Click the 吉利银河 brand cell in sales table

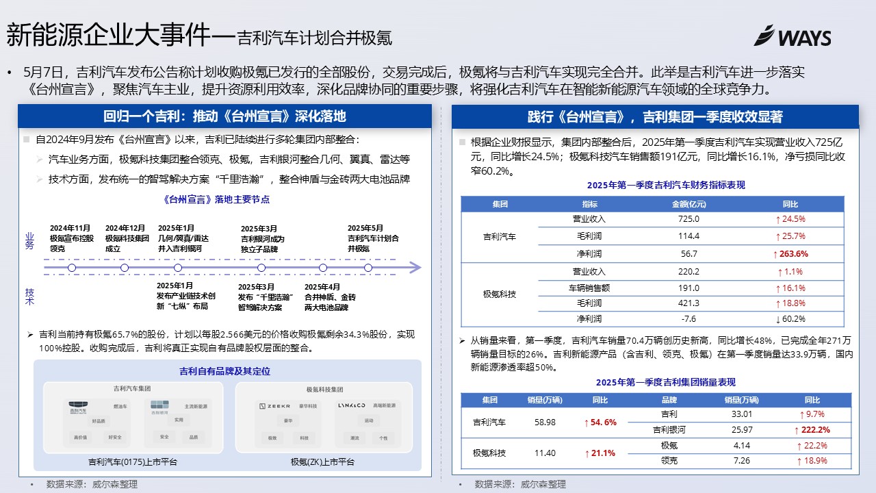coord(669,430)
